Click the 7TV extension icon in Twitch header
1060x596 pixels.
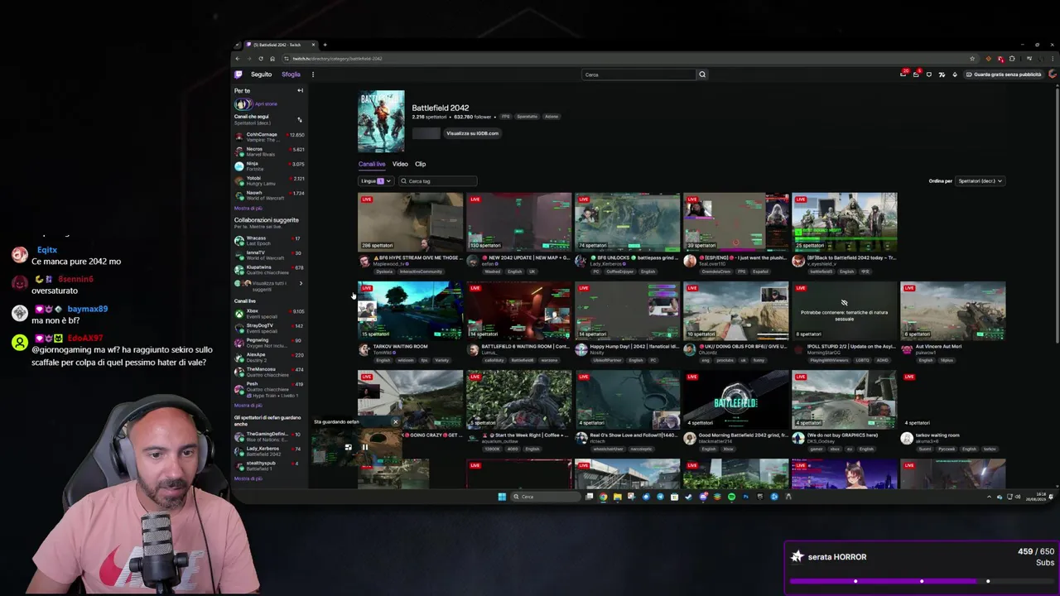(942, 74)
